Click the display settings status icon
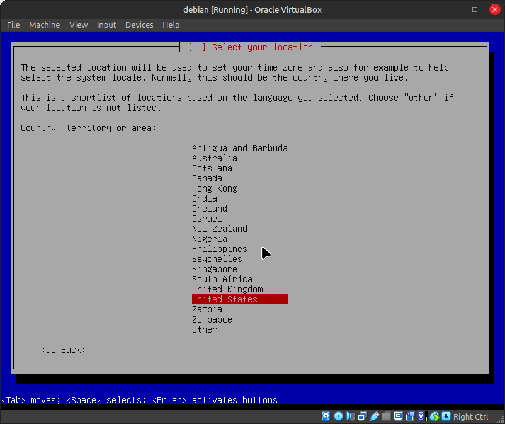Image resolution: width=505 pixels, height=424 pixels. (399, 416)
